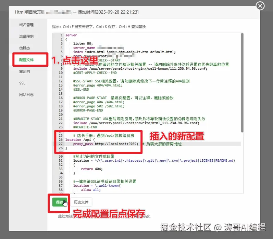The width and height of the screenshot is (273, 239).
Task: Open the 域名管理 section
Action: [x=26, y=25]
